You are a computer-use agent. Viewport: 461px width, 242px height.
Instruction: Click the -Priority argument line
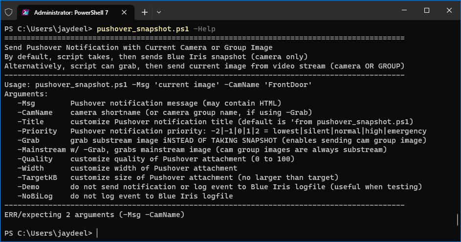tap(222, 131)
